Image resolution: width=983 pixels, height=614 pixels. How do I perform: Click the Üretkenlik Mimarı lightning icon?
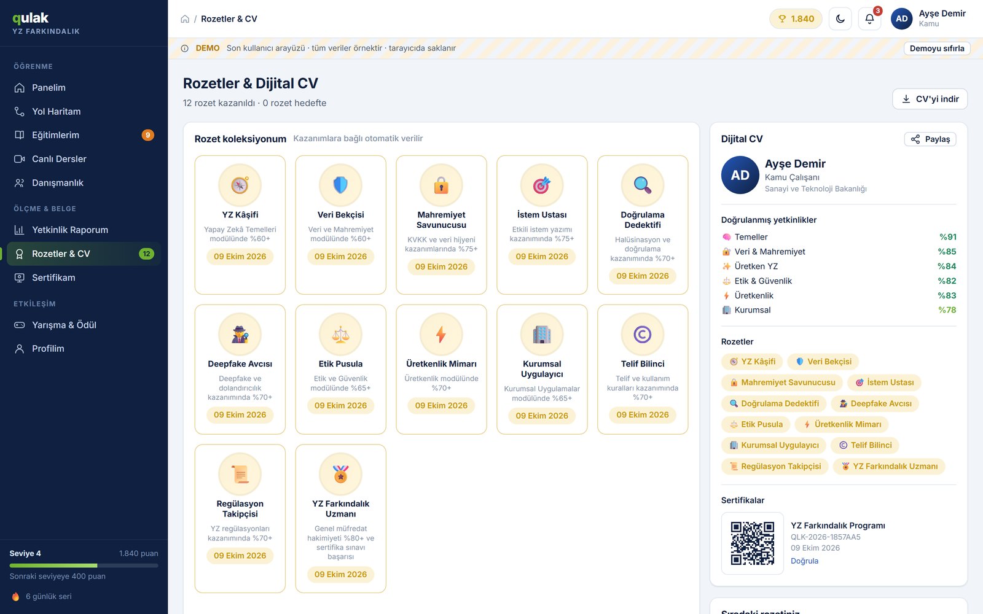point(441,334)
